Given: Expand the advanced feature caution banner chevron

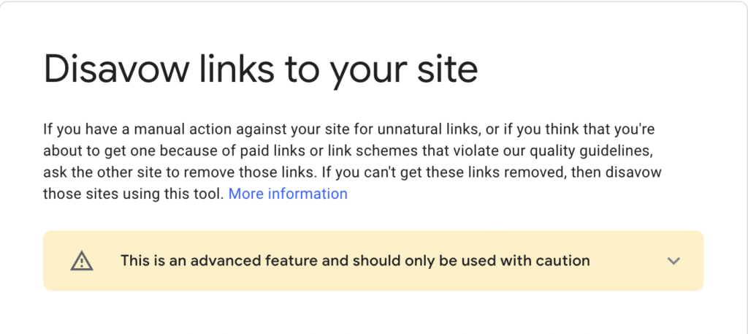Looking at the screenshot, I should click(x=673, y=261).
